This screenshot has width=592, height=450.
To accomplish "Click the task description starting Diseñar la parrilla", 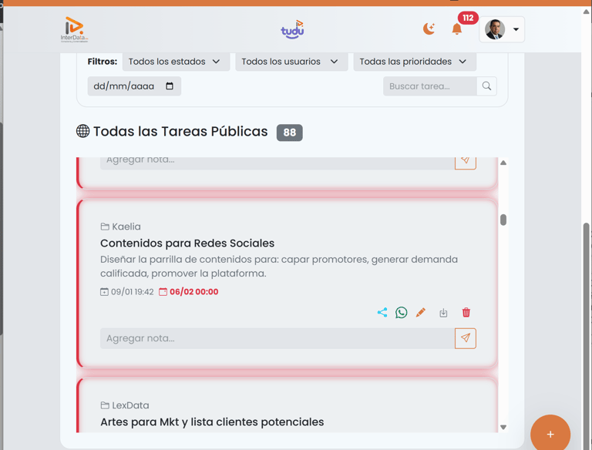I will click(x=279, y=266).
